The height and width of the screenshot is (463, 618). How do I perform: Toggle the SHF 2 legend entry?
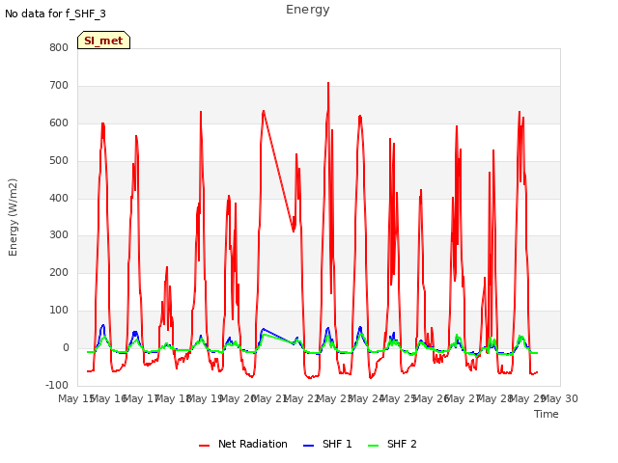pos(392,444)
